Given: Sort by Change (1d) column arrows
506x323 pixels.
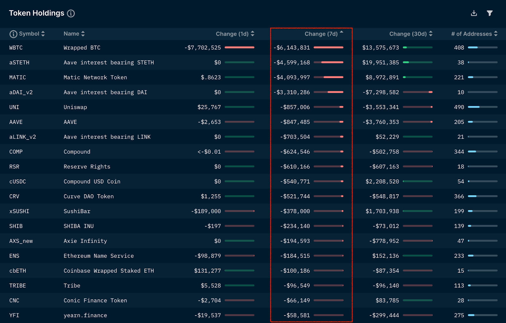Looking at the screenshot, I should pyautogui.click(x=252, y=34).
